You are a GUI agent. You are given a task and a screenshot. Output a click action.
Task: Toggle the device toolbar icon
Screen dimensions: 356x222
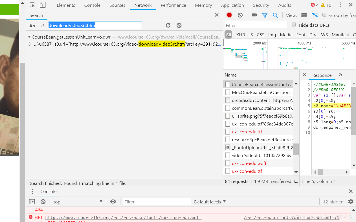pos(42,5)
